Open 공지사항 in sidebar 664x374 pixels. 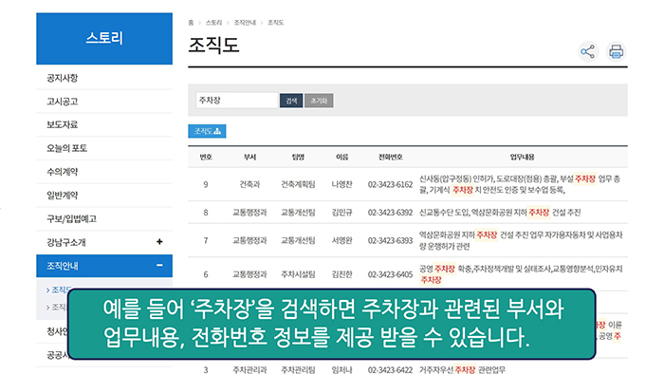tap(63, 78)
